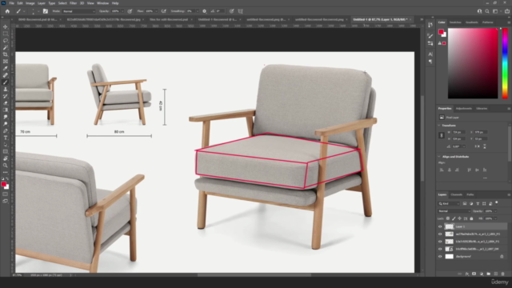Click the Layer 1 thumbnail

coord(450,226)
